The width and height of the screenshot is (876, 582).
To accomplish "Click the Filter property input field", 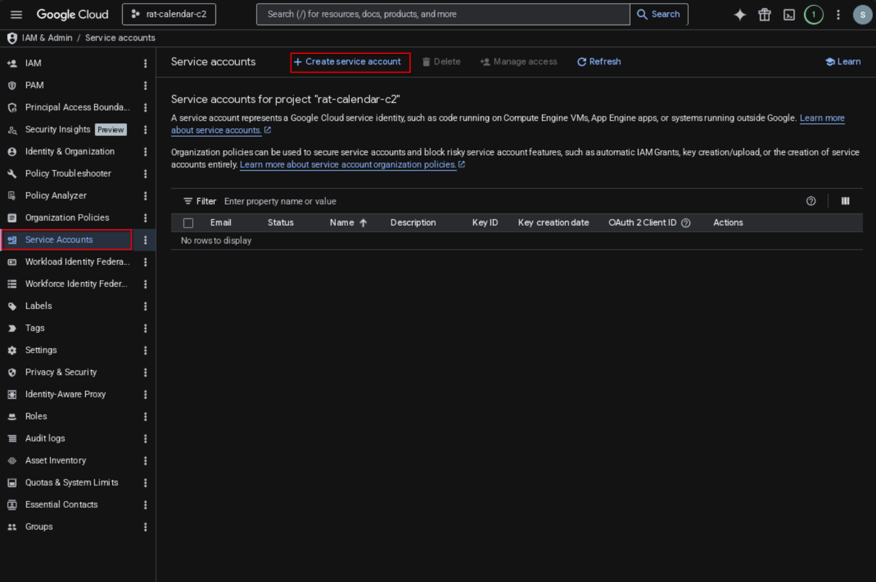I will tap(510, 201).
